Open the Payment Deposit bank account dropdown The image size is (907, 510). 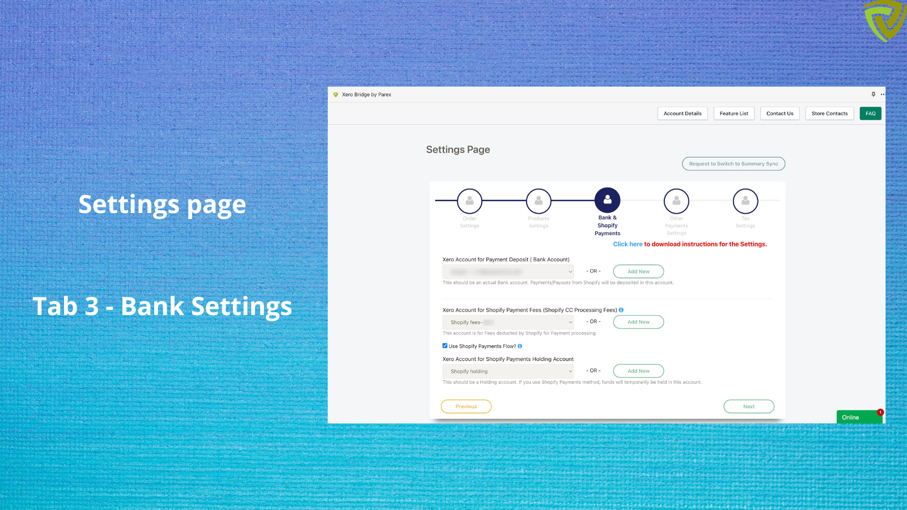508,271
